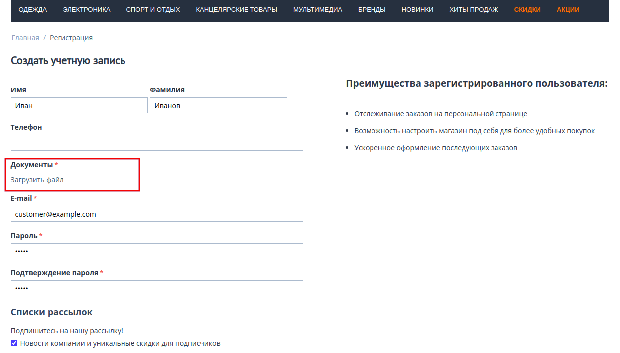
Task: Click the Главная breadcrumb link
Action: coord(25,38)
